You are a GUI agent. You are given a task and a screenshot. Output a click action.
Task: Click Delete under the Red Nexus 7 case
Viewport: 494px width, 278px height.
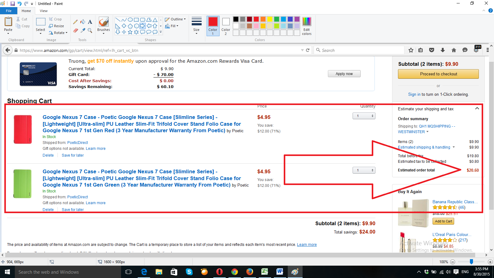(x=48, y=155)
